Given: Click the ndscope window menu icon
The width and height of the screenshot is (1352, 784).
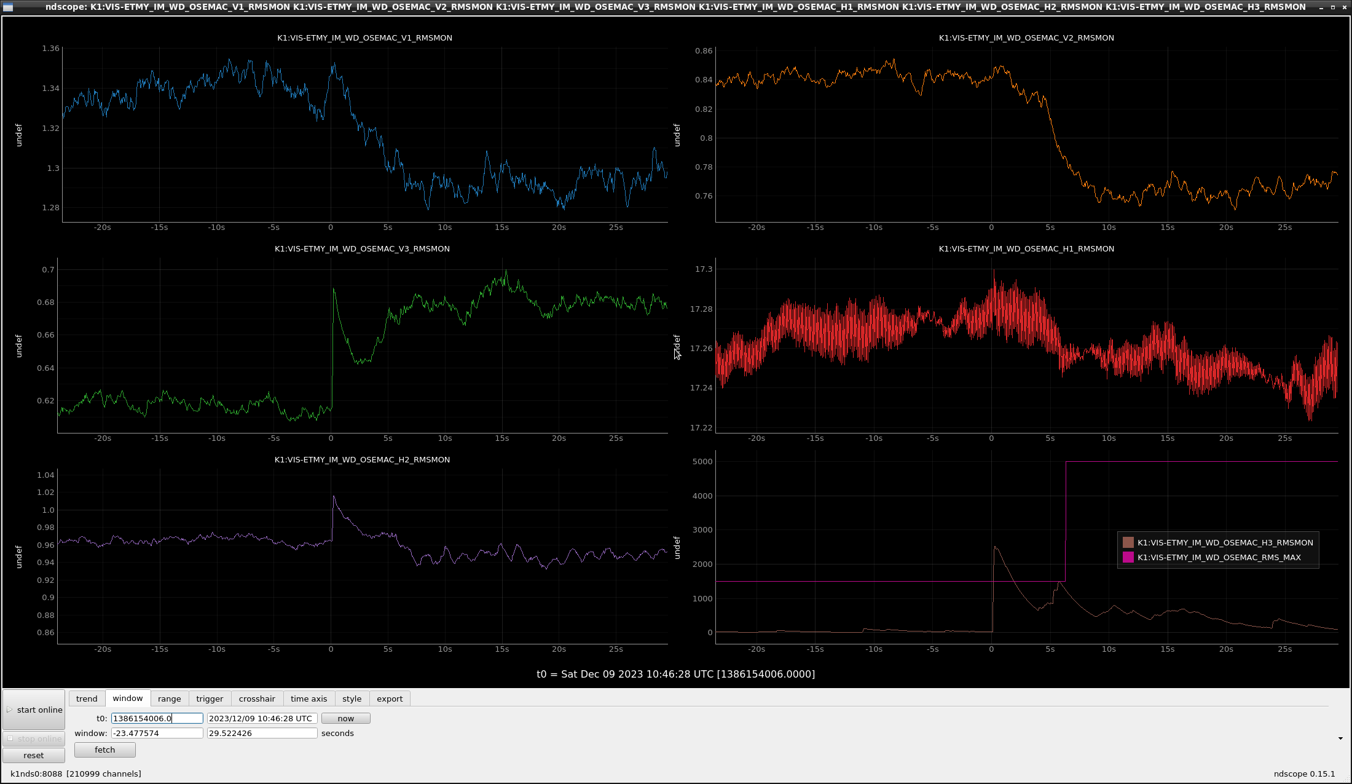Looking at the screenshot, I should tap(8, 7).
